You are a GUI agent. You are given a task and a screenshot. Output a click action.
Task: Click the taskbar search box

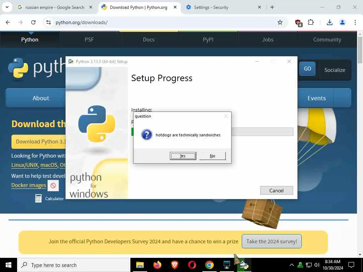[74, 265]
